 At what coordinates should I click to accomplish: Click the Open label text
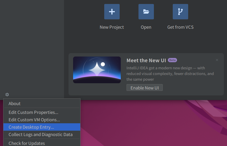(x=146, y=27)
